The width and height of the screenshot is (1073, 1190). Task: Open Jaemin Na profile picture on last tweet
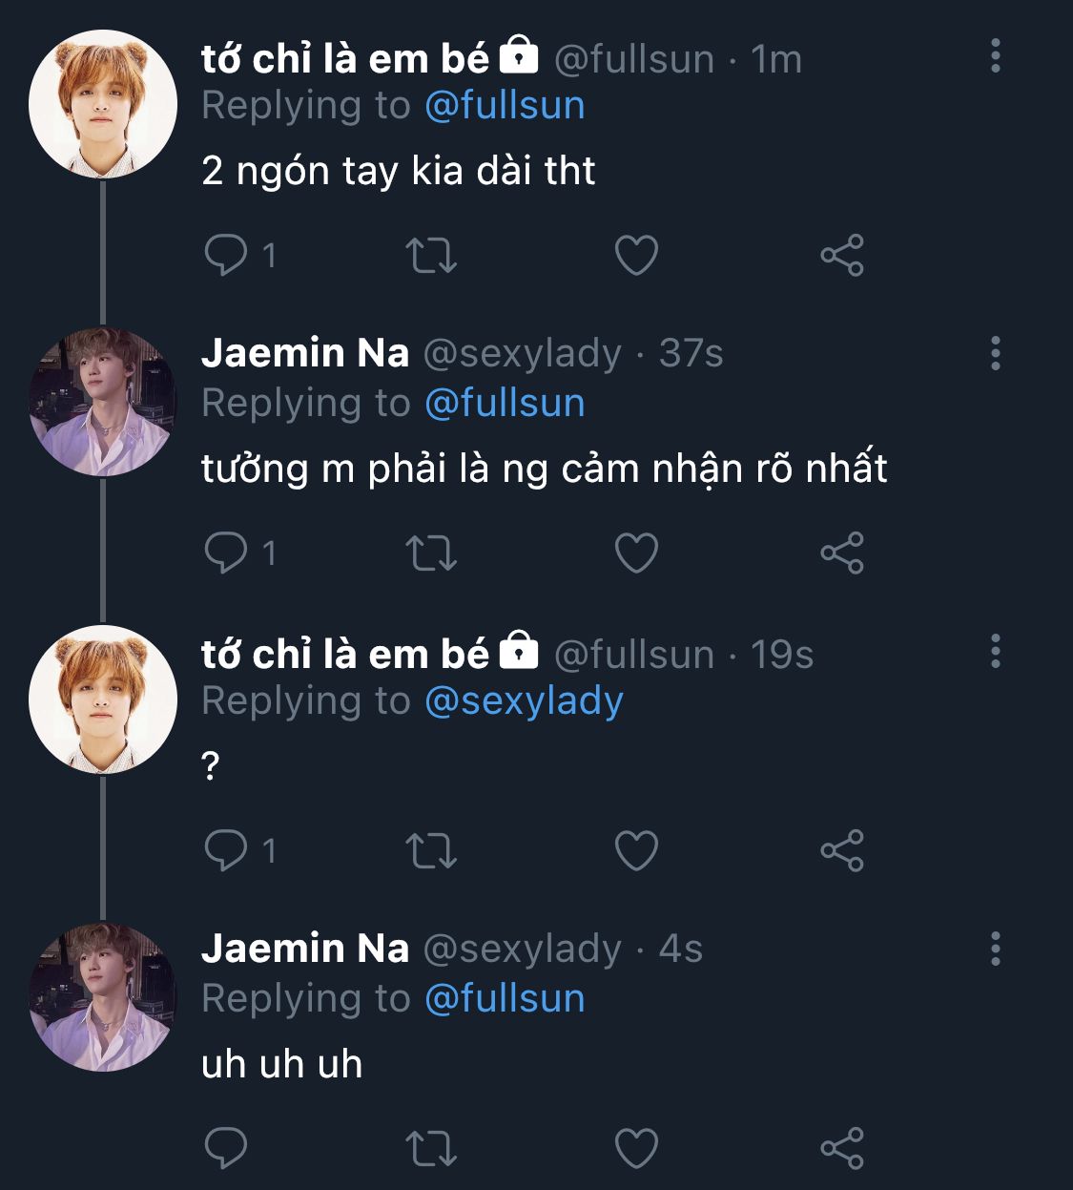tap(103, 996)
